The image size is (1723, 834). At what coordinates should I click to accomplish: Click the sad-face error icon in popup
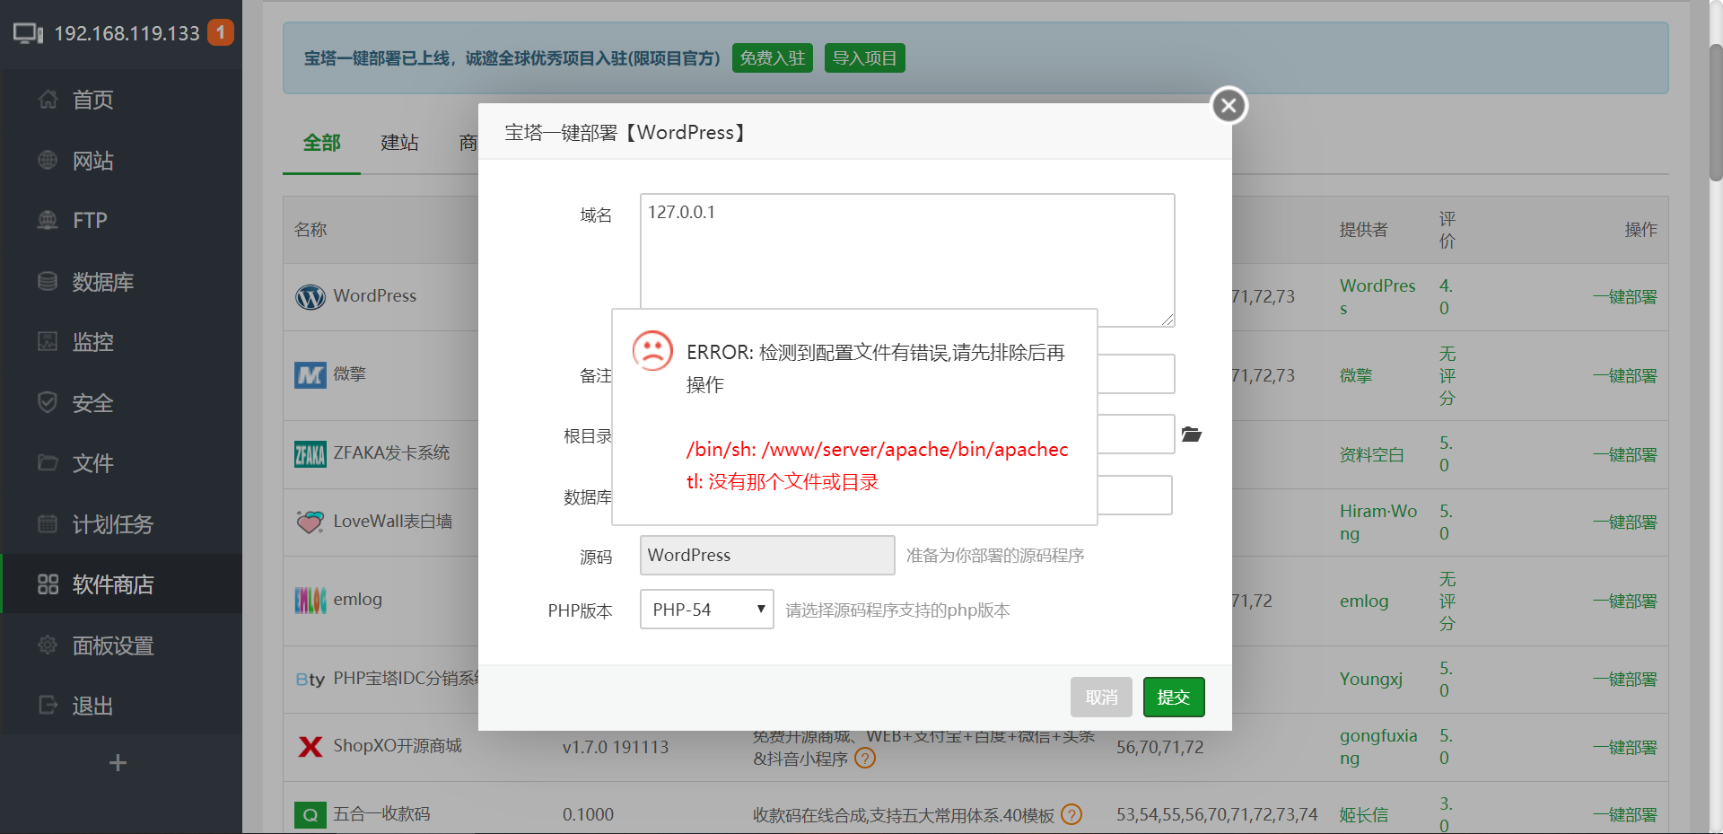652,351
